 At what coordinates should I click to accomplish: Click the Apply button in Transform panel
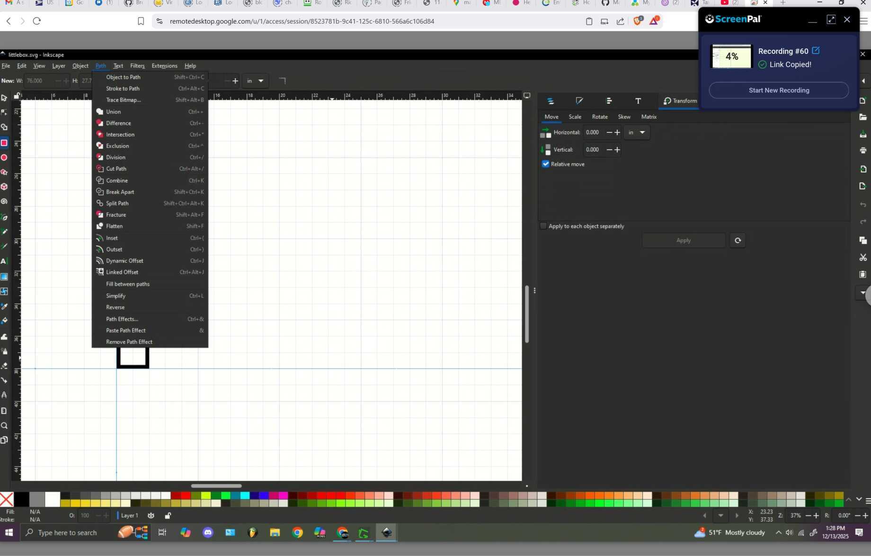[683, 240]
